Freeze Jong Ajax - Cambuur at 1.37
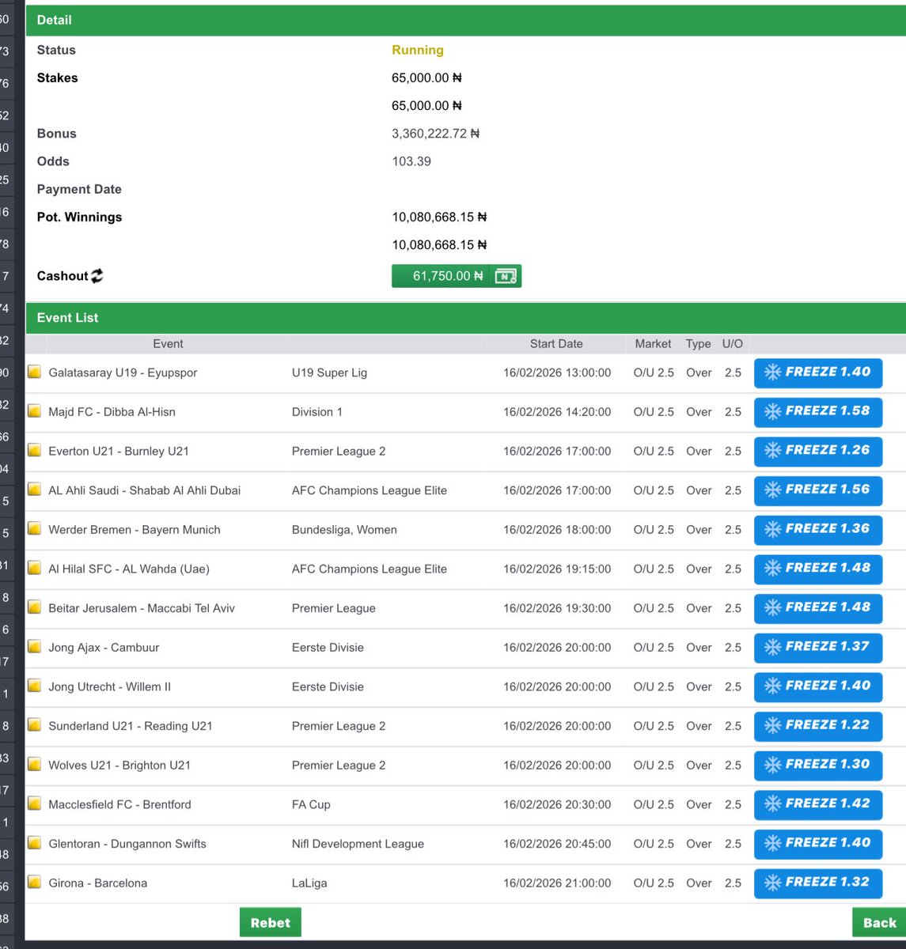 [818, 648]
